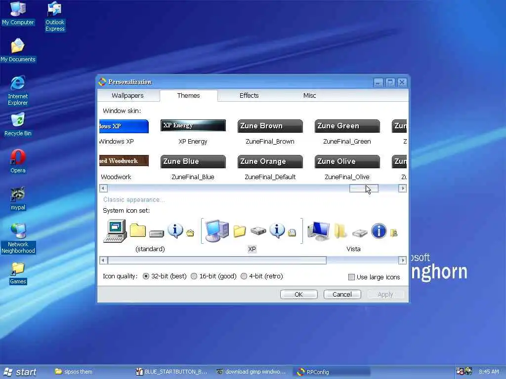Screen dimensions: 506x379
Task: Launch Internet Explorer desktop icon
Action: pyautogui.click(x=18, y=91)
